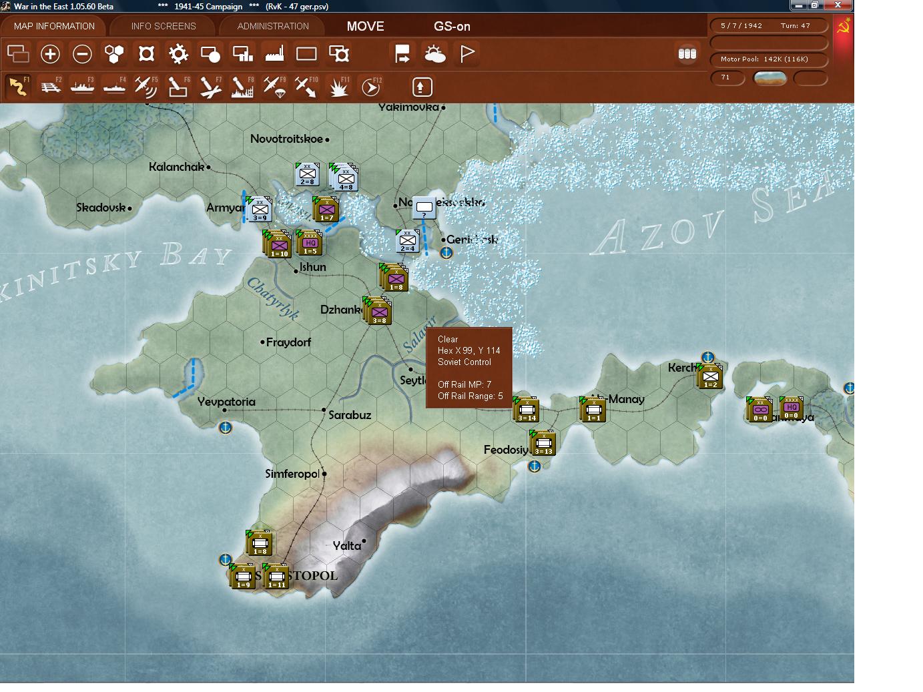Toggle the factory locations icon

(274, 54)
